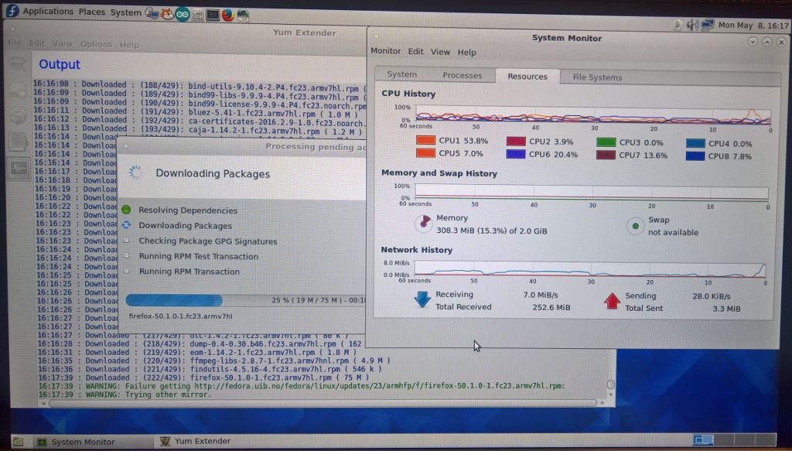Viewport: 792px width, 451px height.
Task: Launch Arduino IDE from the teal icon
Action: (x=183, y=15)
